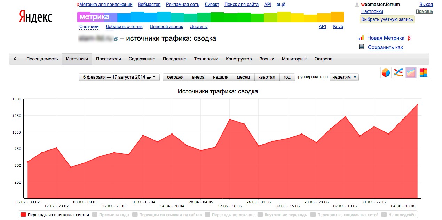
Task: Go to Счётчики page
Action: [89, 27]
